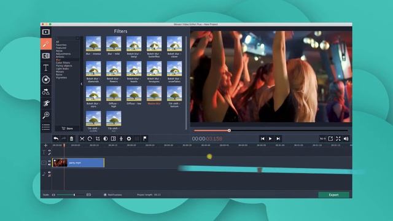Click the Redo arrow
This screenshot has width=393, height=221.
(x=64, y=139)
